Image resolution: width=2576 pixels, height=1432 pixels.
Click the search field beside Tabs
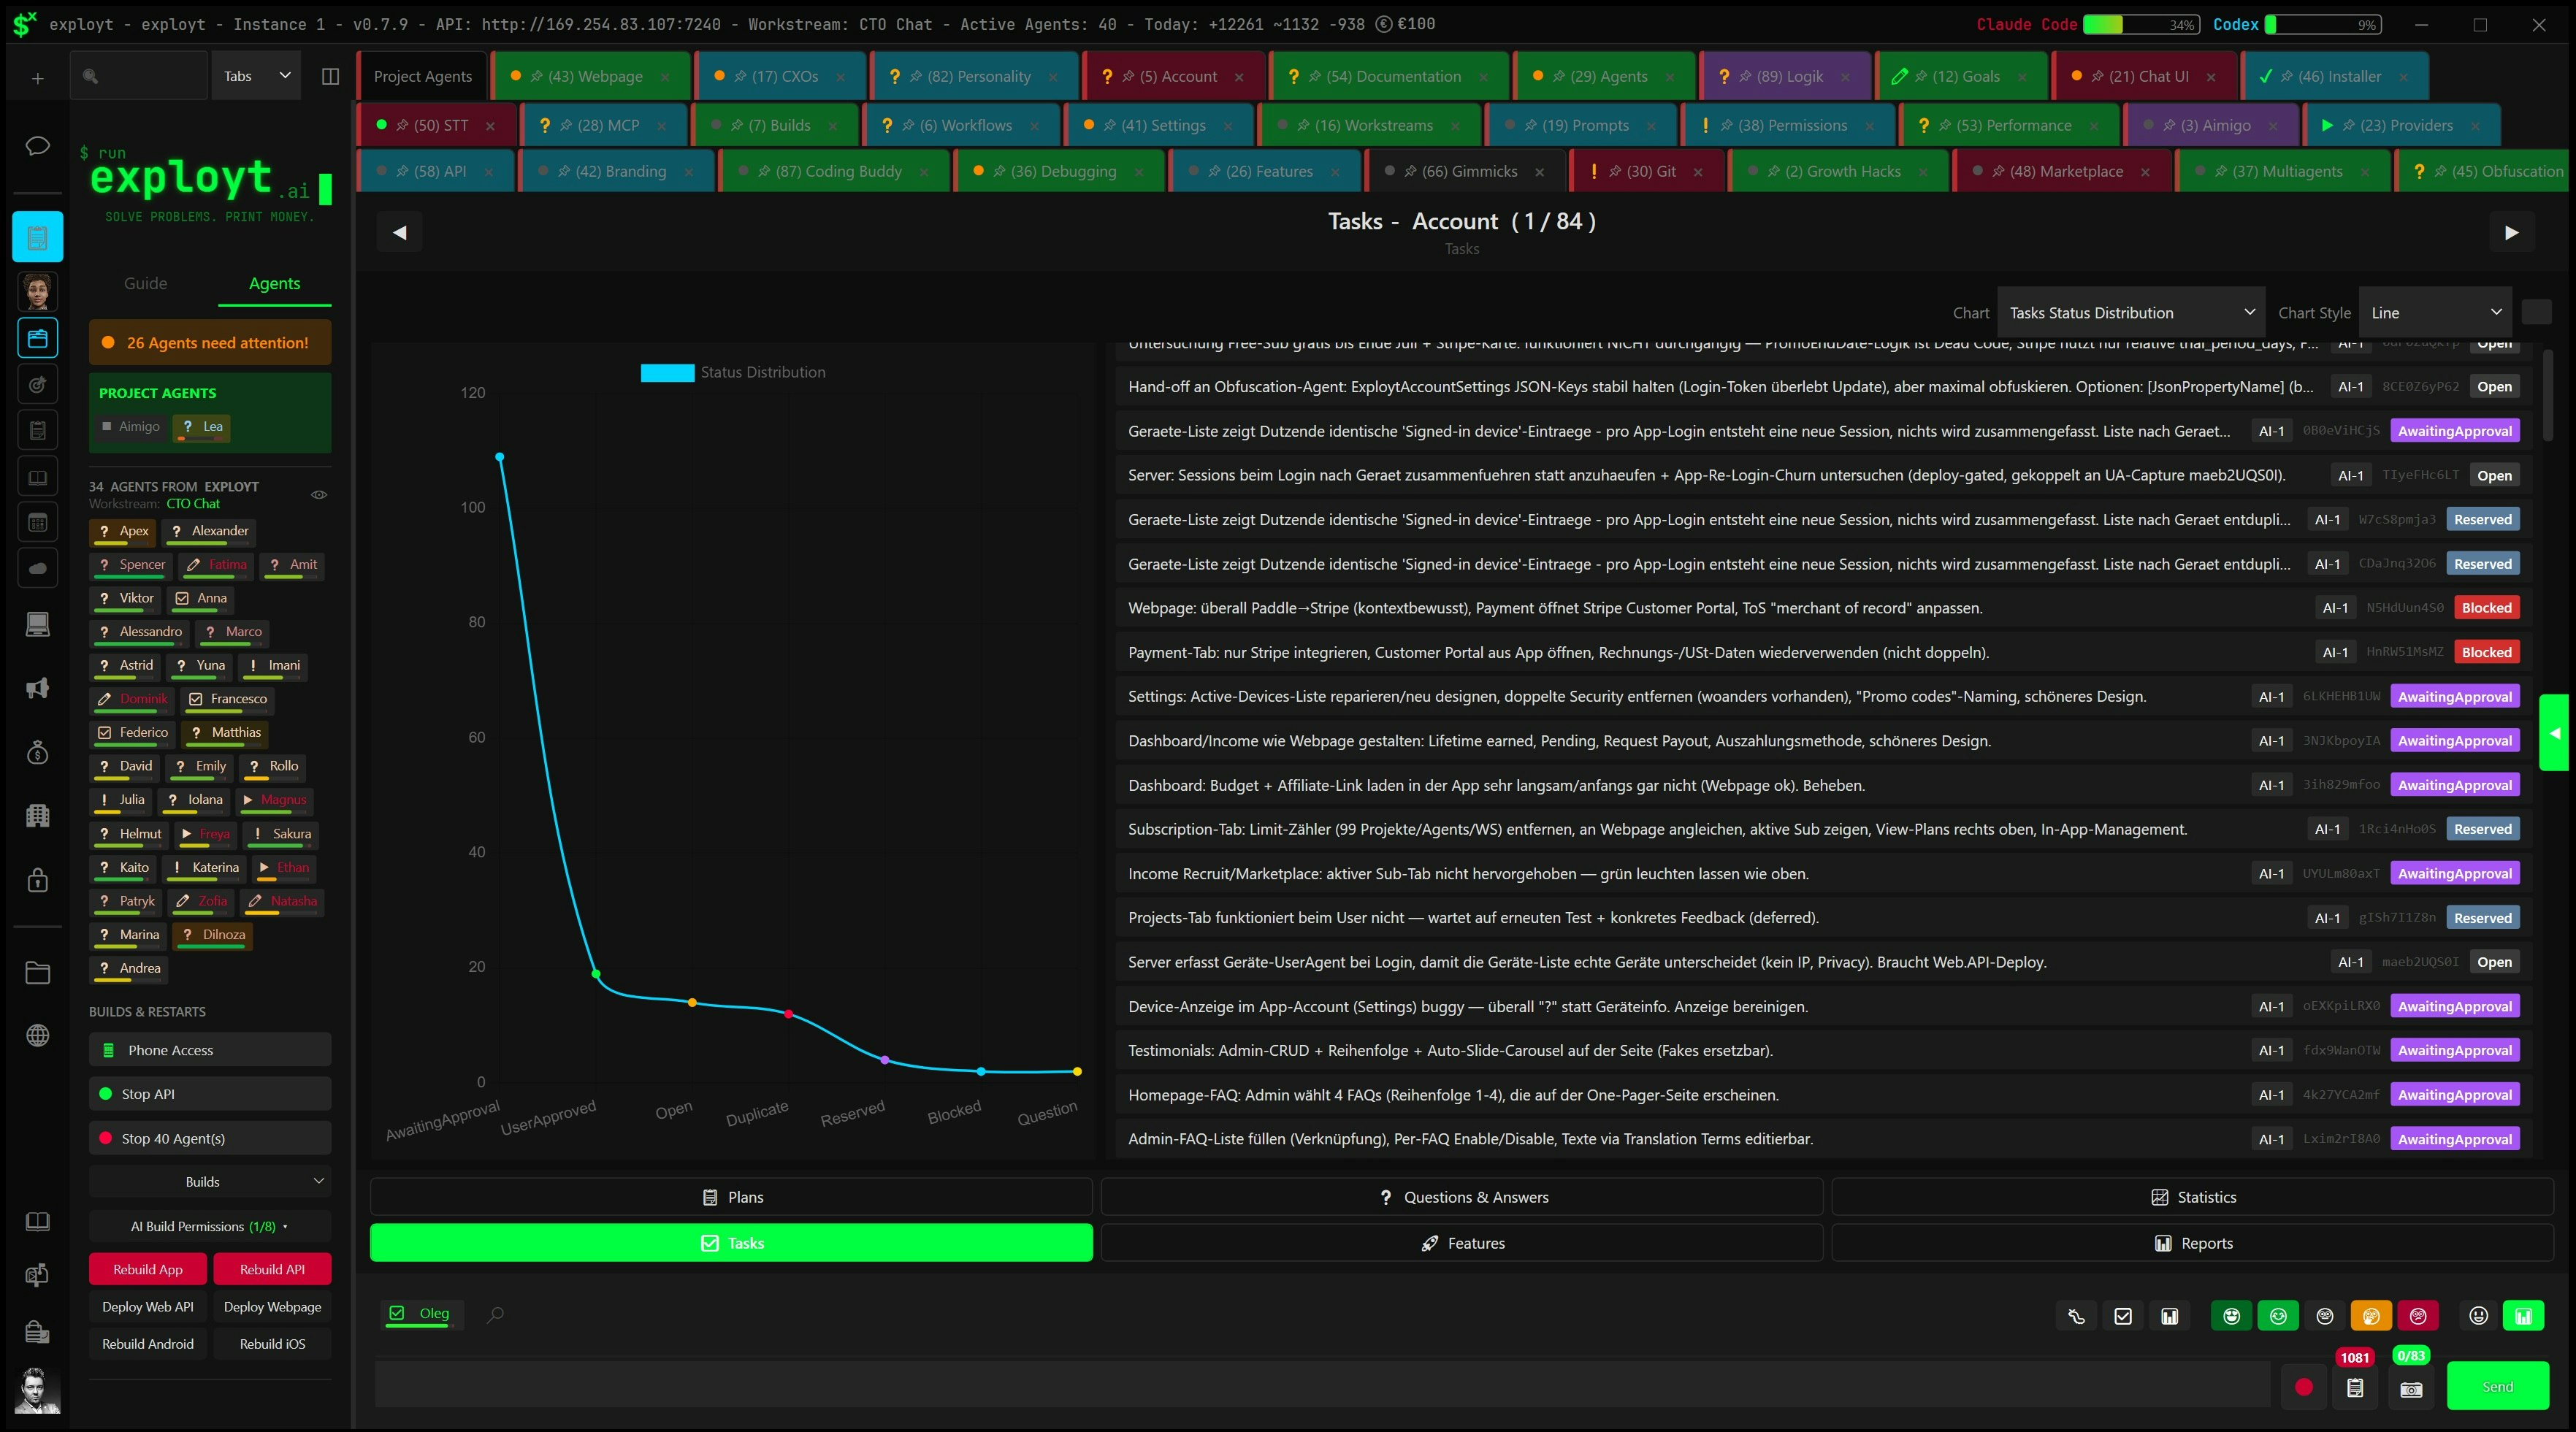point(139,76)
